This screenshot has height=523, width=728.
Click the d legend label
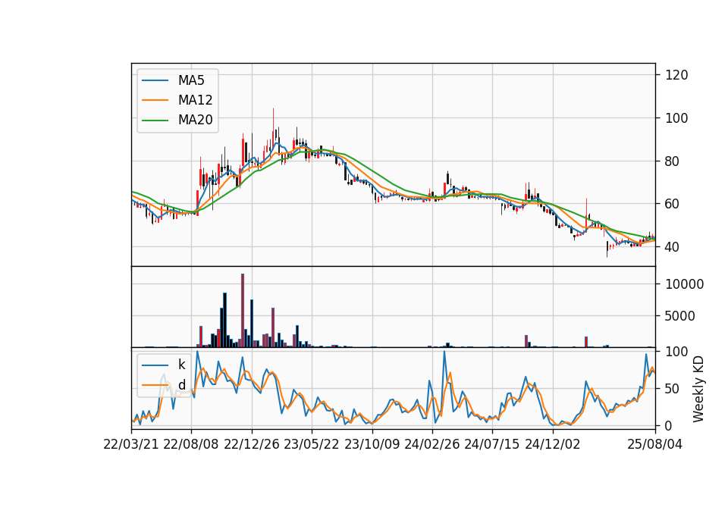pos(181,385)
